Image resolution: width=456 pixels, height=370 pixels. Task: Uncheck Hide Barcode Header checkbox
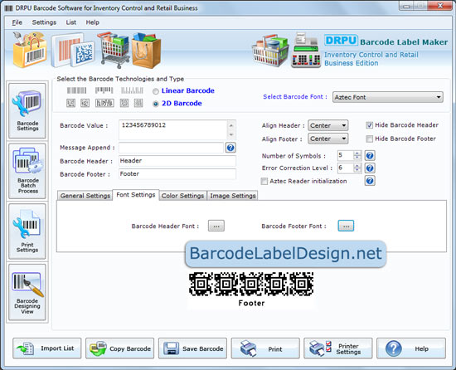point(369,125)
